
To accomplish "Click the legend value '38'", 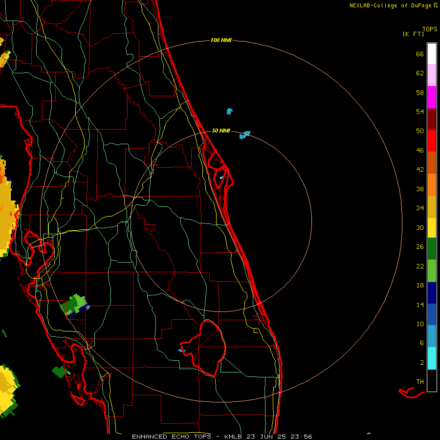I will click(420, 189).
